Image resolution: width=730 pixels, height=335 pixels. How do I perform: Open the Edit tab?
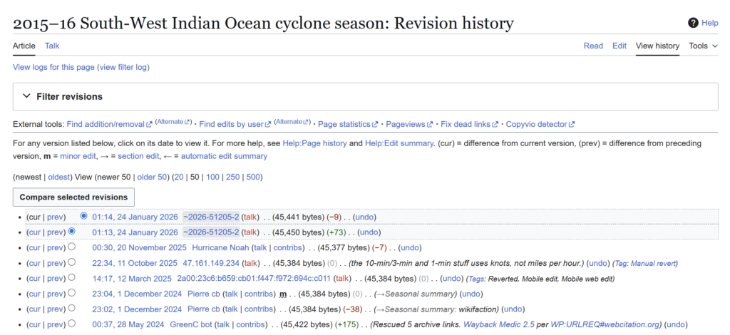[x=620, y=46]
